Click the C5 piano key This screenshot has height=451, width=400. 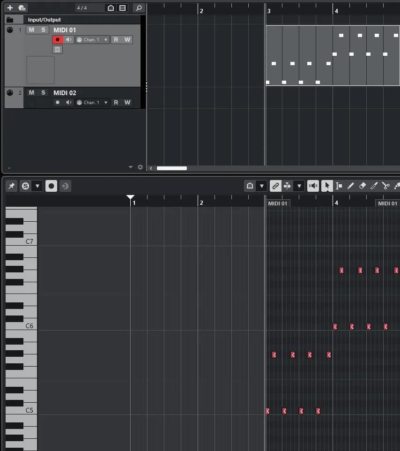point(22,410)
